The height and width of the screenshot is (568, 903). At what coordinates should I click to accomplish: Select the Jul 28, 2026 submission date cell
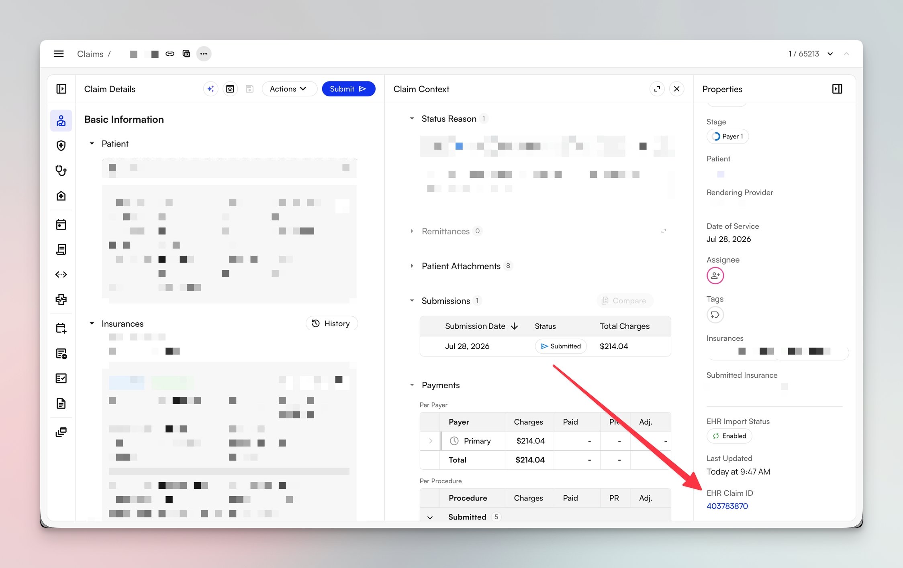click(467, 346)
